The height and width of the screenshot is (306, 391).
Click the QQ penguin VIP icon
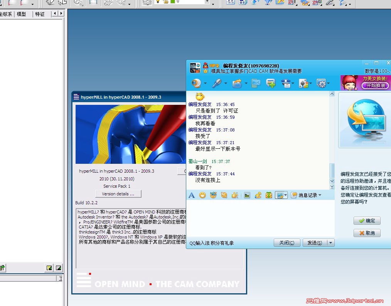coord(206,65)
